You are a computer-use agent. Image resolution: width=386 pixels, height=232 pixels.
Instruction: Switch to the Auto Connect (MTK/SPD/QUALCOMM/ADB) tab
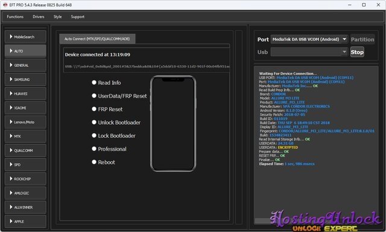[97, 39]
